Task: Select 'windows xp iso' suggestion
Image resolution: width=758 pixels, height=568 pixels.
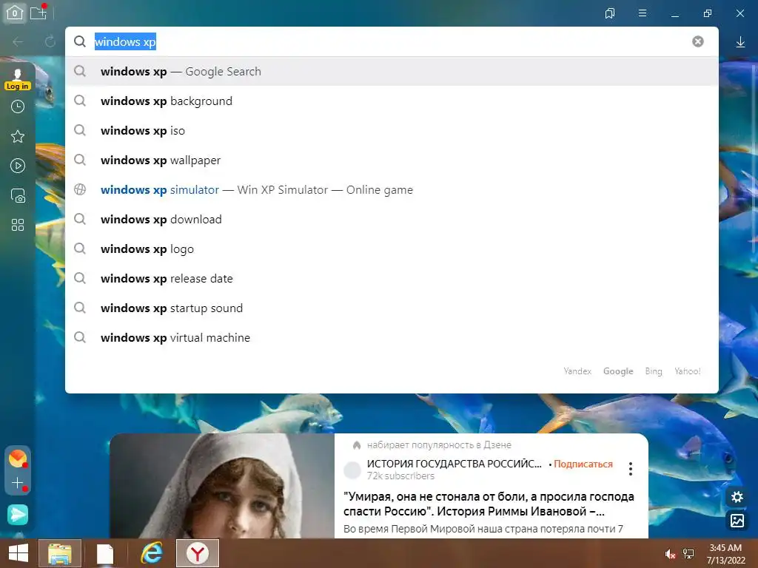Action: pos(392,130)
